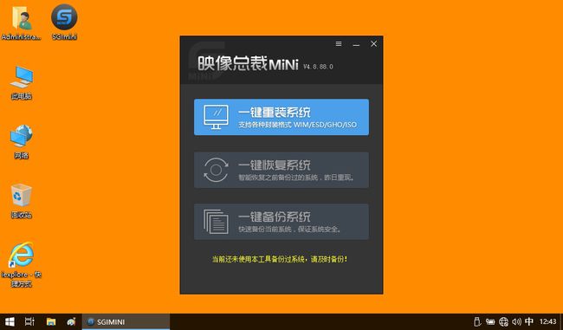Screen dimensions: 563x330
Task: Click the yellow backup reminder text
Action: [280, 259]
